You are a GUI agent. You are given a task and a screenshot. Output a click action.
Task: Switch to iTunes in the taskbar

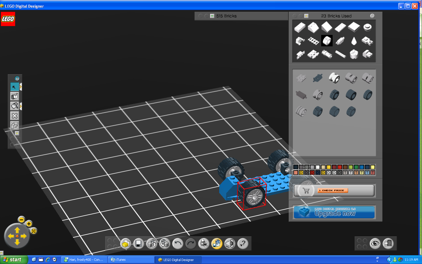[131, 260]
